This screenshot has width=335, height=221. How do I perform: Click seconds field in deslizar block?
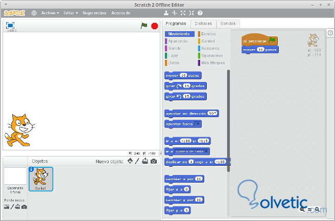[191, 162]
